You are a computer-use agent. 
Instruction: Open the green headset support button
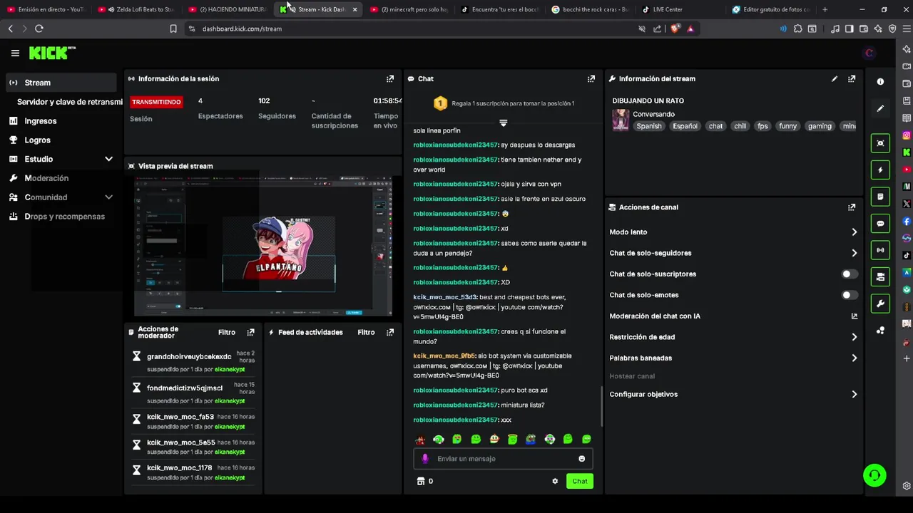tap(874, 475)
